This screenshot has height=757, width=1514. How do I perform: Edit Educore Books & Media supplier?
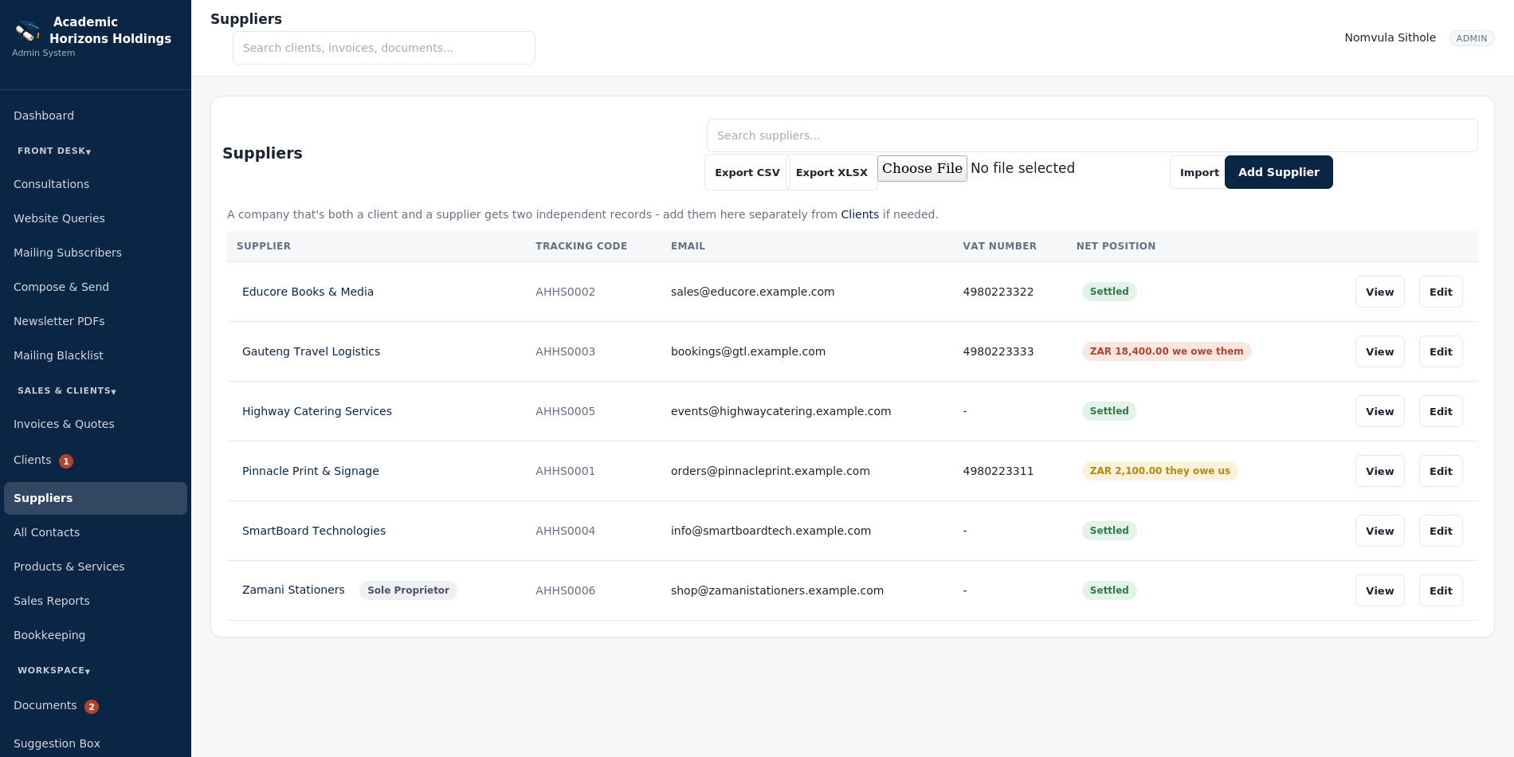pos(1441,292)
